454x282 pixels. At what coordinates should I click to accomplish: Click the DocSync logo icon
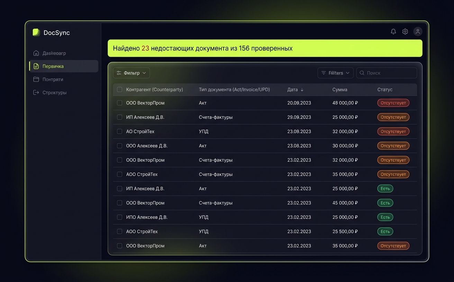[36, 32]
